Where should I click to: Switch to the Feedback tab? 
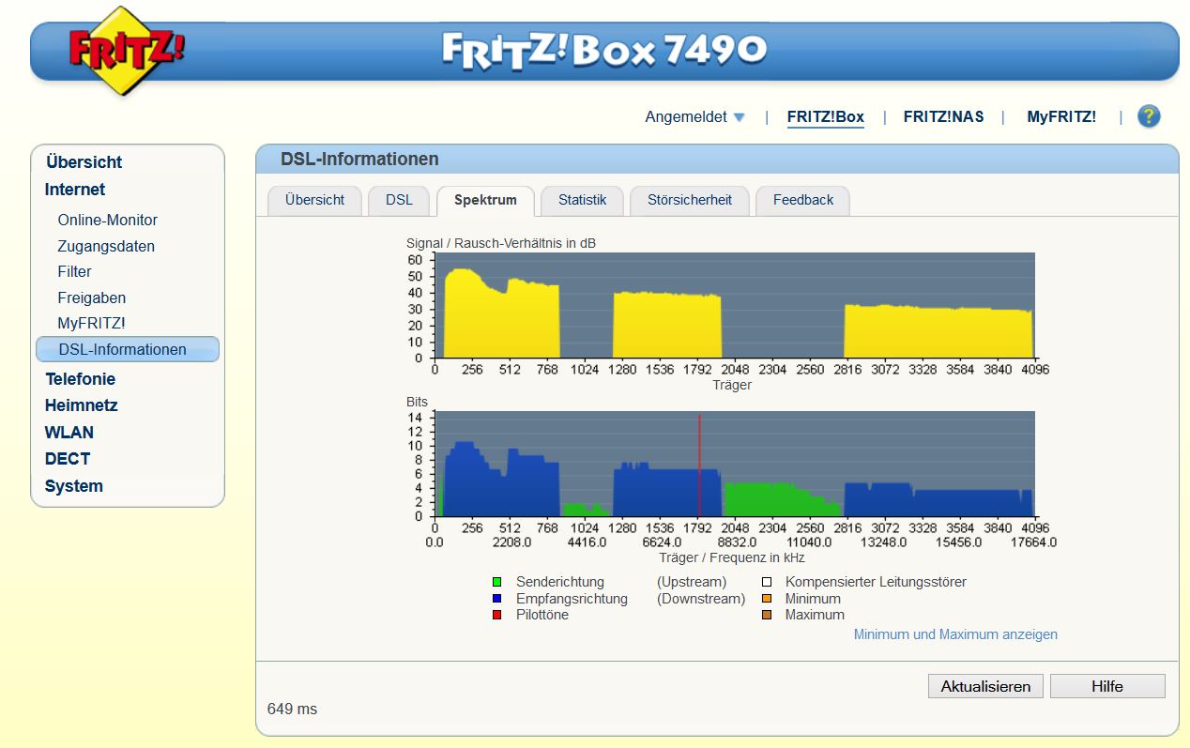pos(802,201)
